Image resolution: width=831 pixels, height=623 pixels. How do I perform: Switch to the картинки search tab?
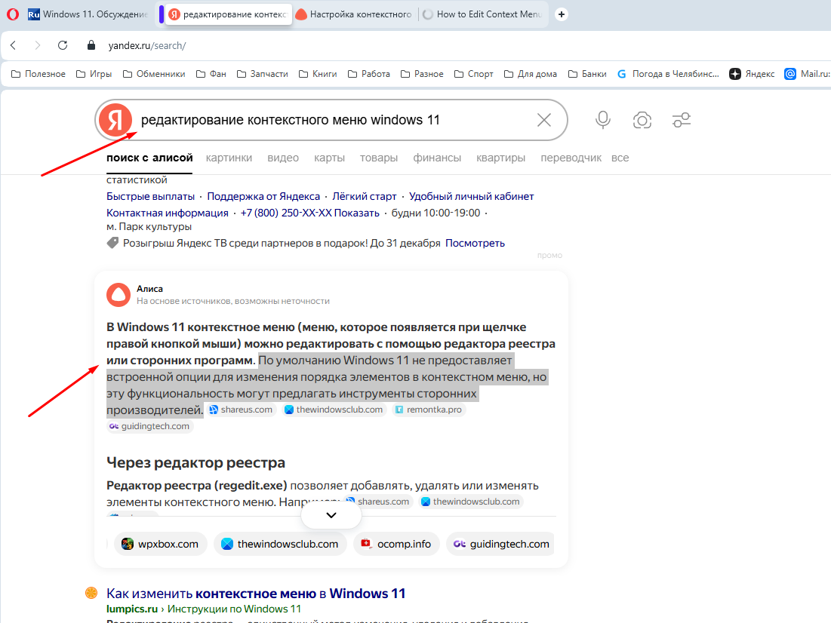(229, 158)
